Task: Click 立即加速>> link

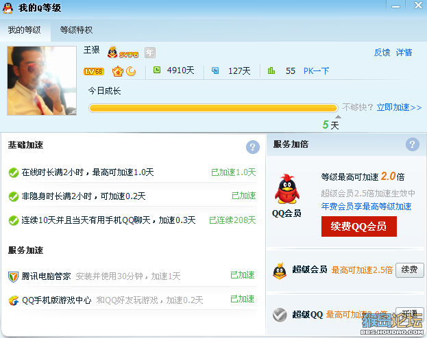Action: click(x=399, y=107)
